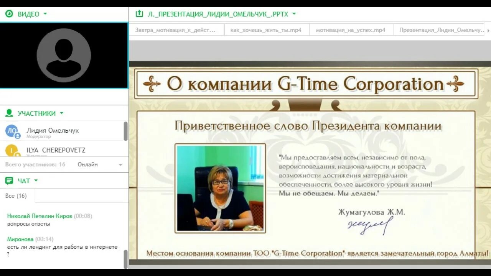Open the Онлайн filter dropdown
The height and width of the screenshot is (276, 491).
click(100, 164)
